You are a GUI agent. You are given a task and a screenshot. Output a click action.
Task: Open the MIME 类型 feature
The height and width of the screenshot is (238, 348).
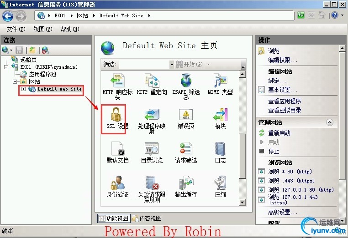point(220,84)
